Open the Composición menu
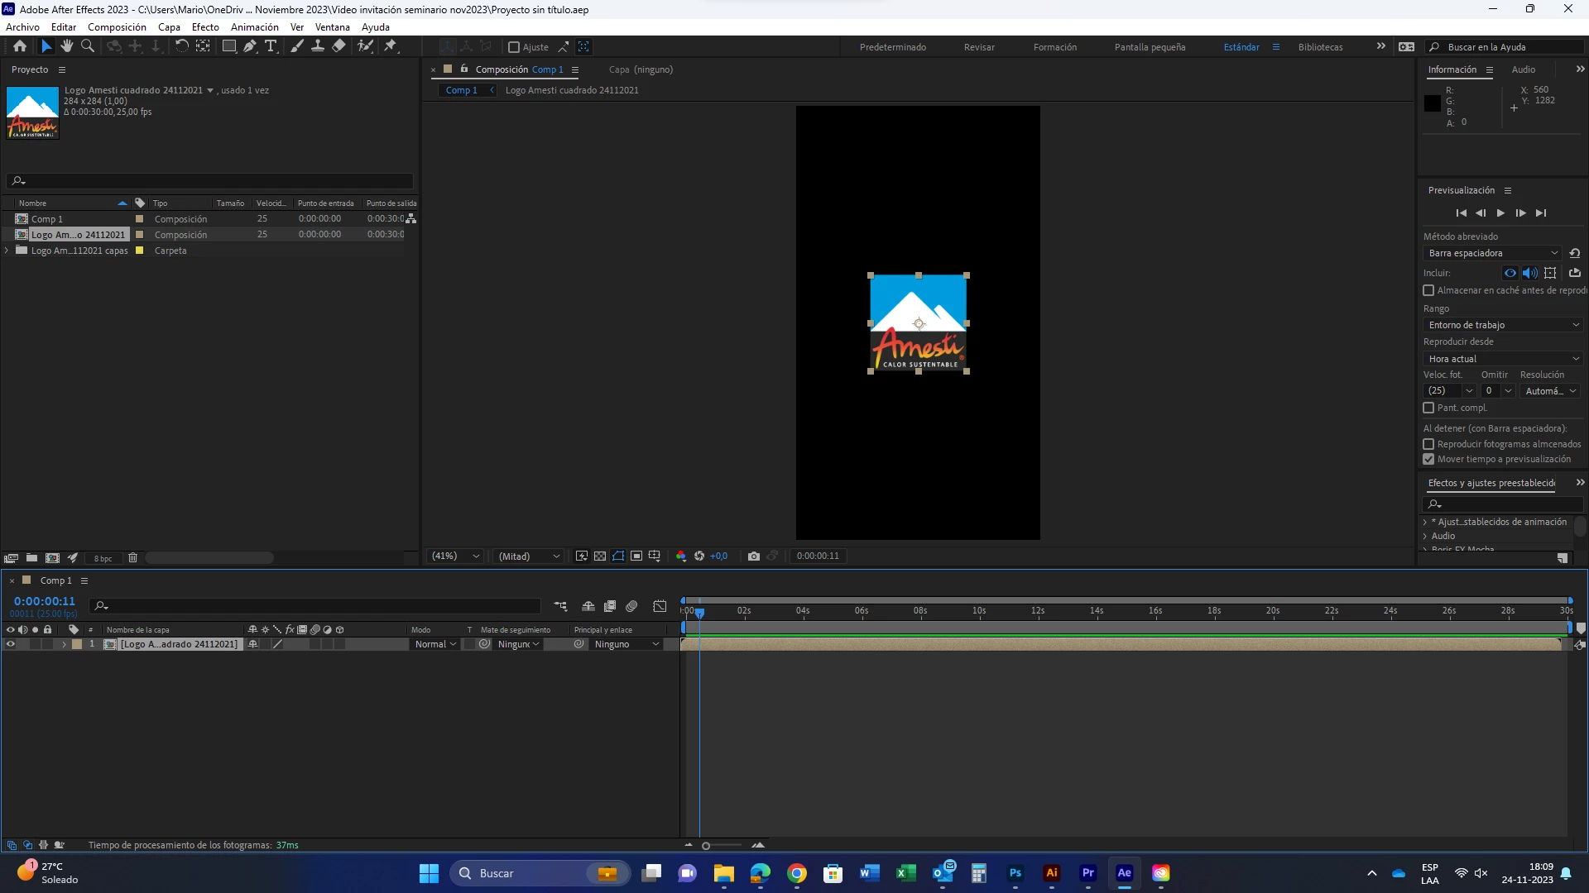Screen dimensions: 1589x893 coord(117,27)
